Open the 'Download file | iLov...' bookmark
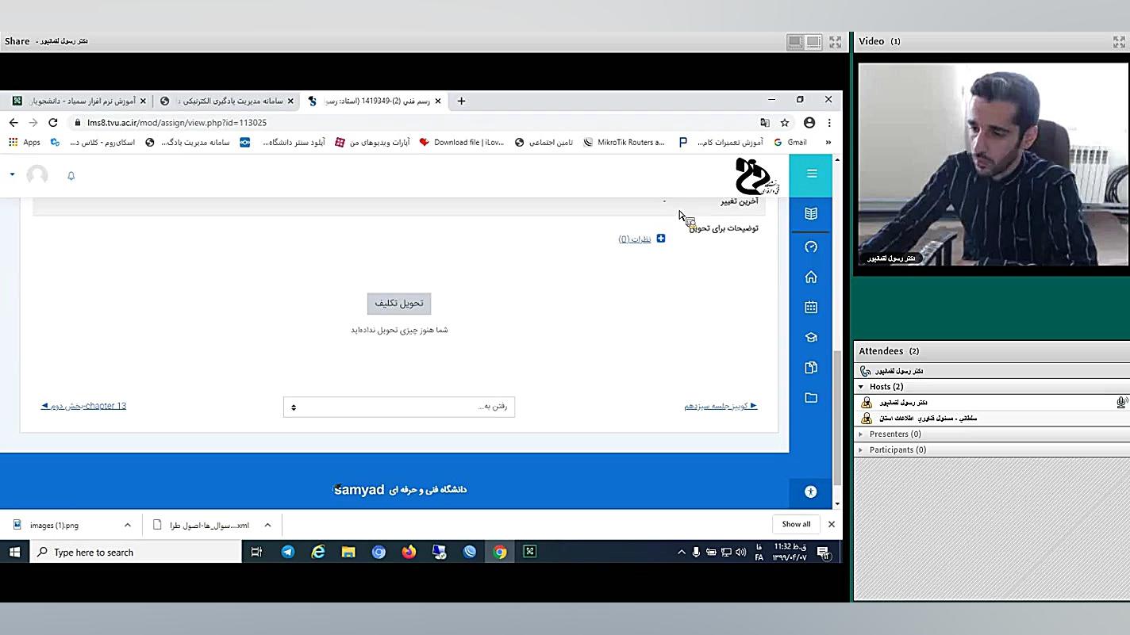Image resolution: width=1130 pixels, height=635 pixels. pyautogui.click(x=462, y=143)
